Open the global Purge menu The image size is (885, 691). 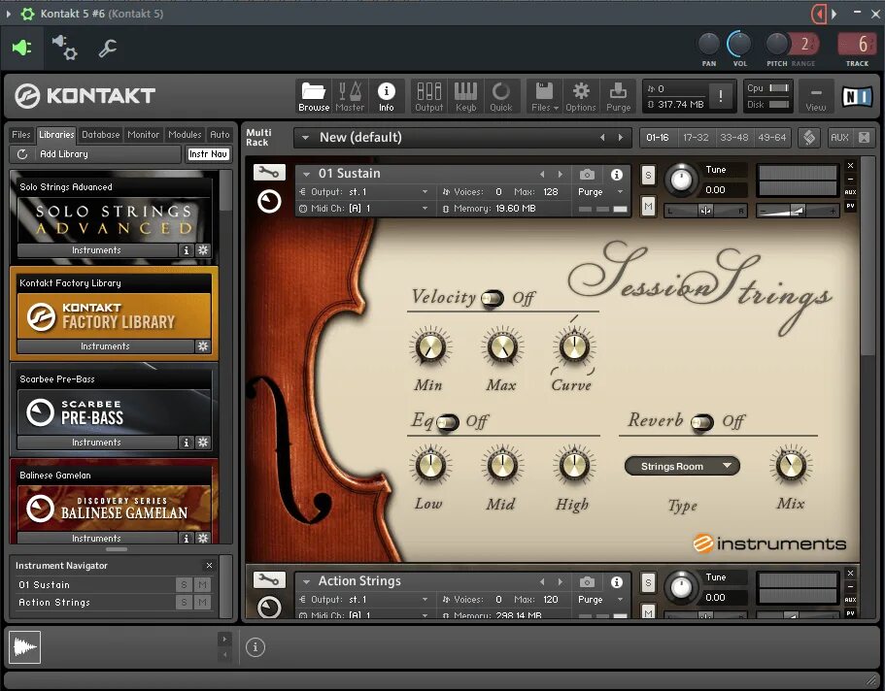(618, 96)
